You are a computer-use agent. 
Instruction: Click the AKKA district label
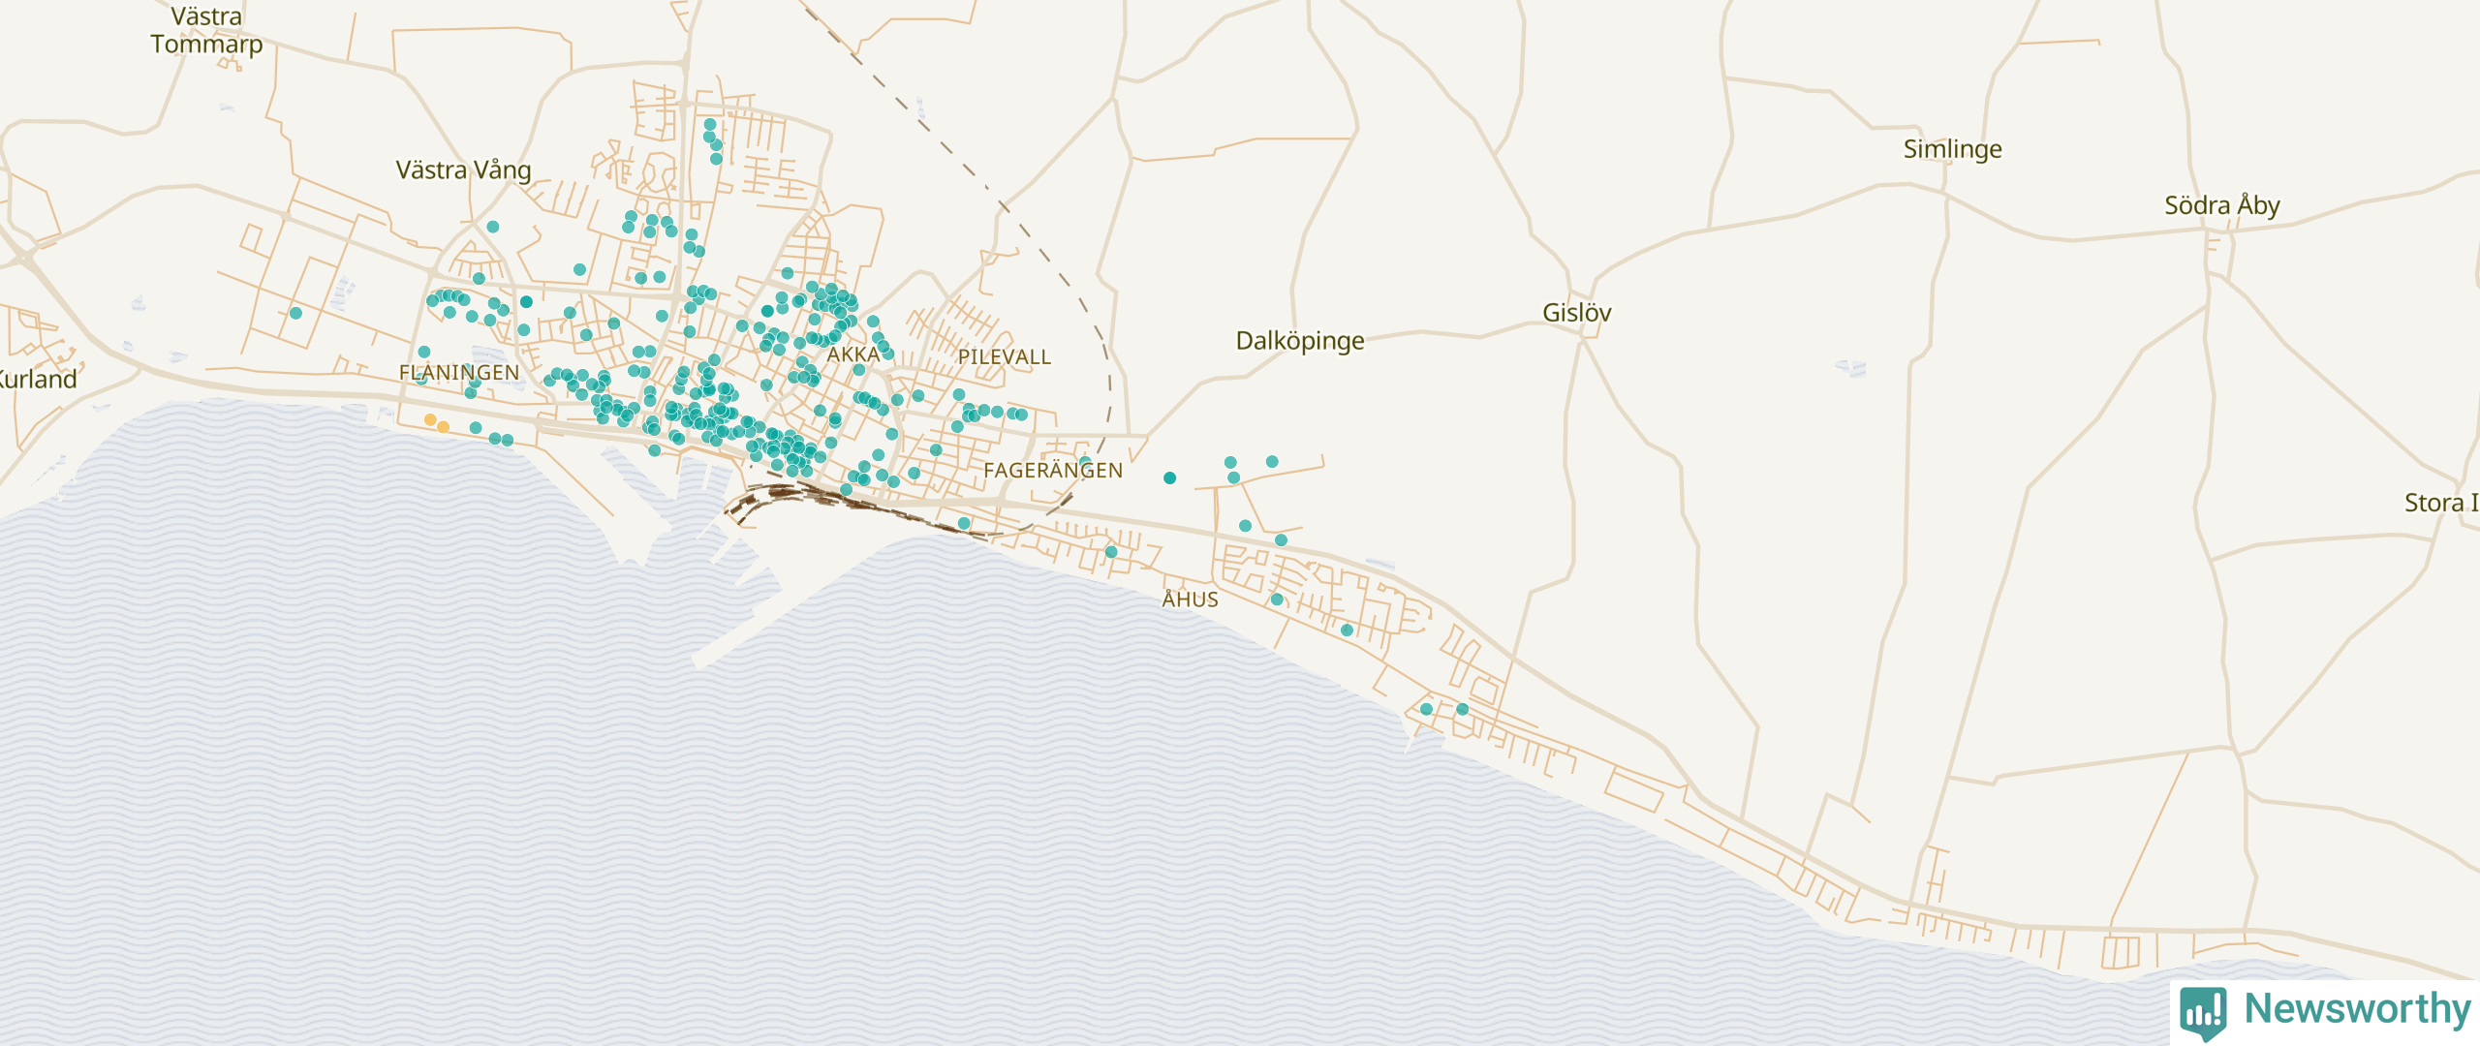(x=852, y=354)
